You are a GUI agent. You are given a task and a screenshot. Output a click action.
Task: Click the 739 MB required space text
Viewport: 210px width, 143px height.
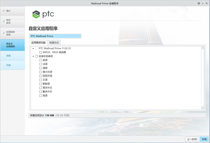[x=49, y=115]
